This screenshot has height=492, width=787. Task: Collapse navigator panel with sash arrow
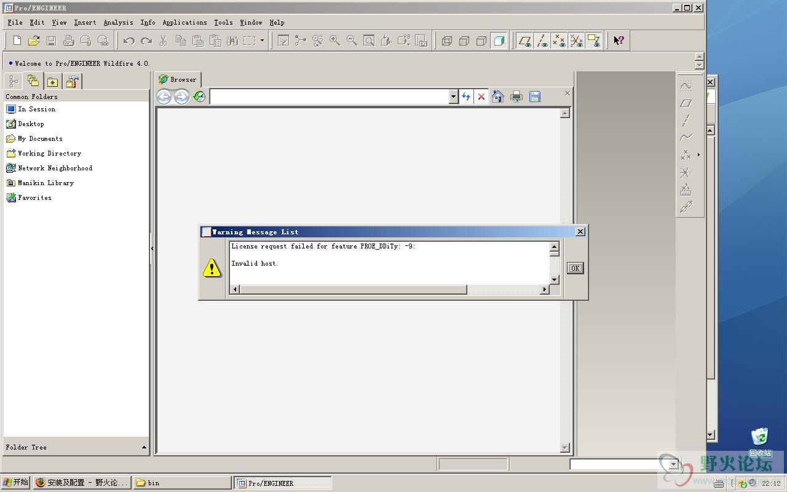(x=152, y=248)
